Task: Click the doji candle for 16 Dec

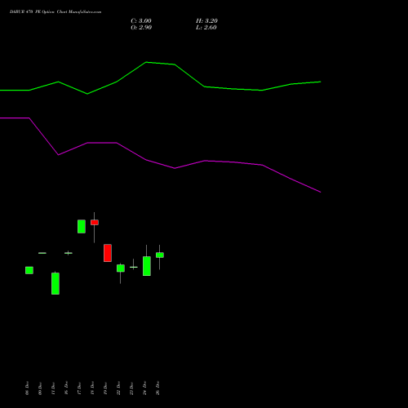Action: coord(69,253)
